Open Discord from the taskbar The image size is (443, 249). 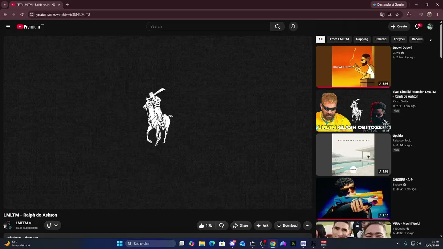[232, 243]
